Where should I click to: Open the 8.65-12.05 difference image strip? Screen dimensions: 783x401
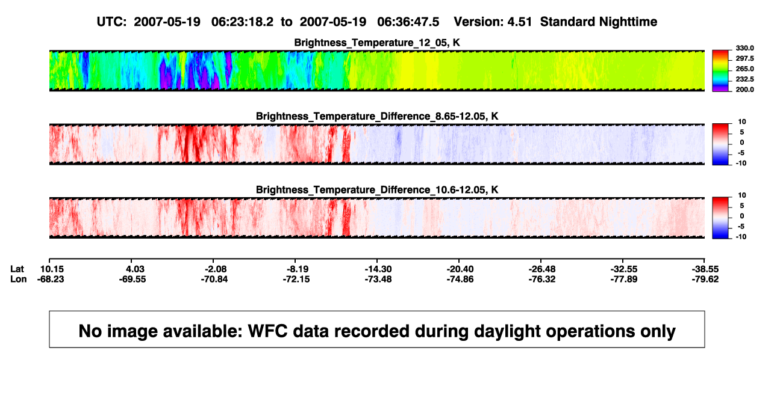click(x=377, y=144)
